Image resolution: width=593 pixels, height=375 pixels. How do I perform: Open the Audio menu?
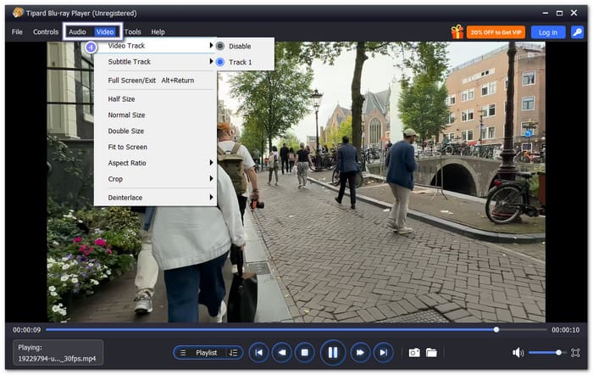[77, 32]
